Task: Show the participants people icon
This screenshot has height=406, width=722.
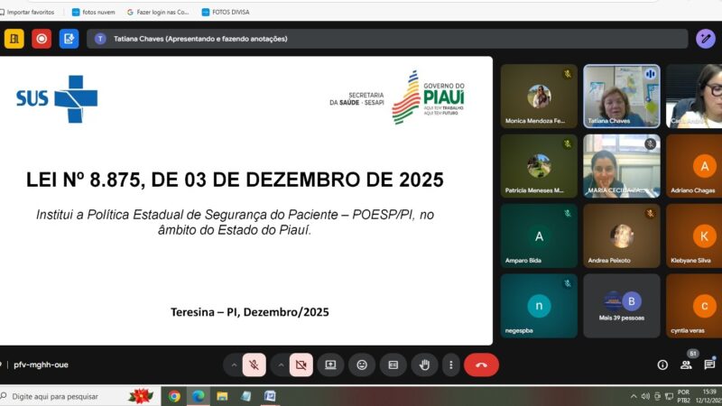Action: pyautogui.click(x=686, y=365)
